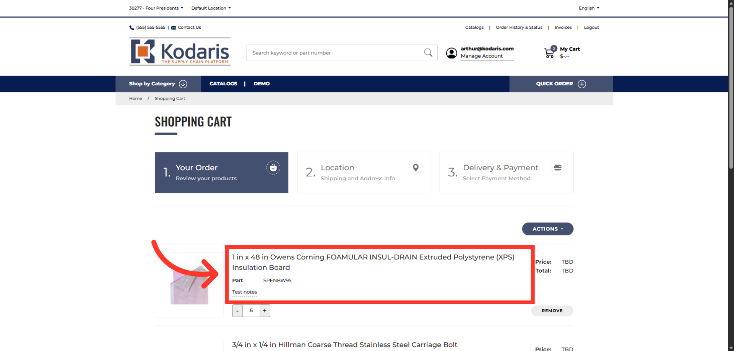The width and height of the screenshot is (734, 351).
Task: Click the Your Order shopping bag icon
Action: pyautogui.click(x=273, y=168)
